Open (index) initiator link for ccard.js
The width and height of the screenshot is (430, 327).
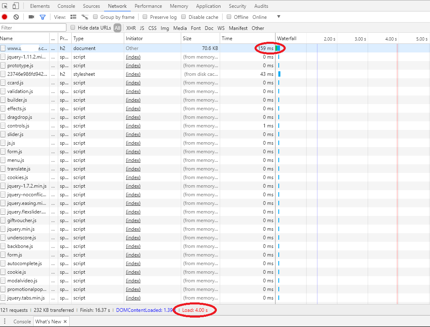click(x=133, y=83)
